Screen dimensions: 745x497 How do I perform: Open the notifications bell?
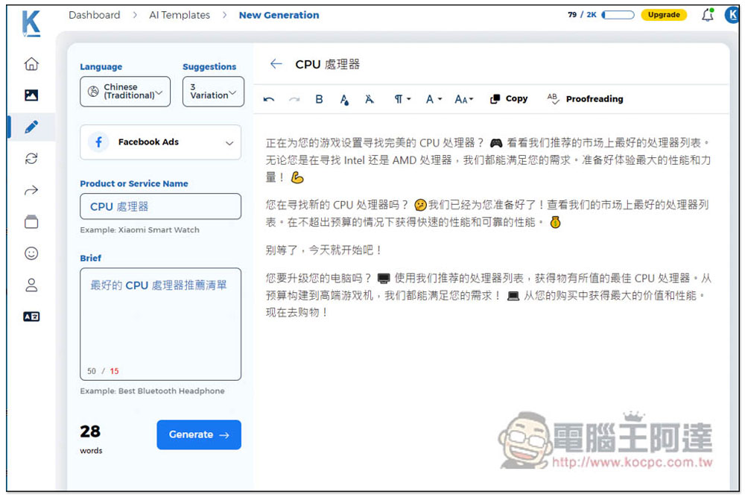pos(708,15)
